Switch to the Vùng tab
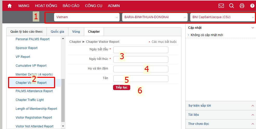The width and height of the screenshot is (256, 129). [x=76, y=32]
